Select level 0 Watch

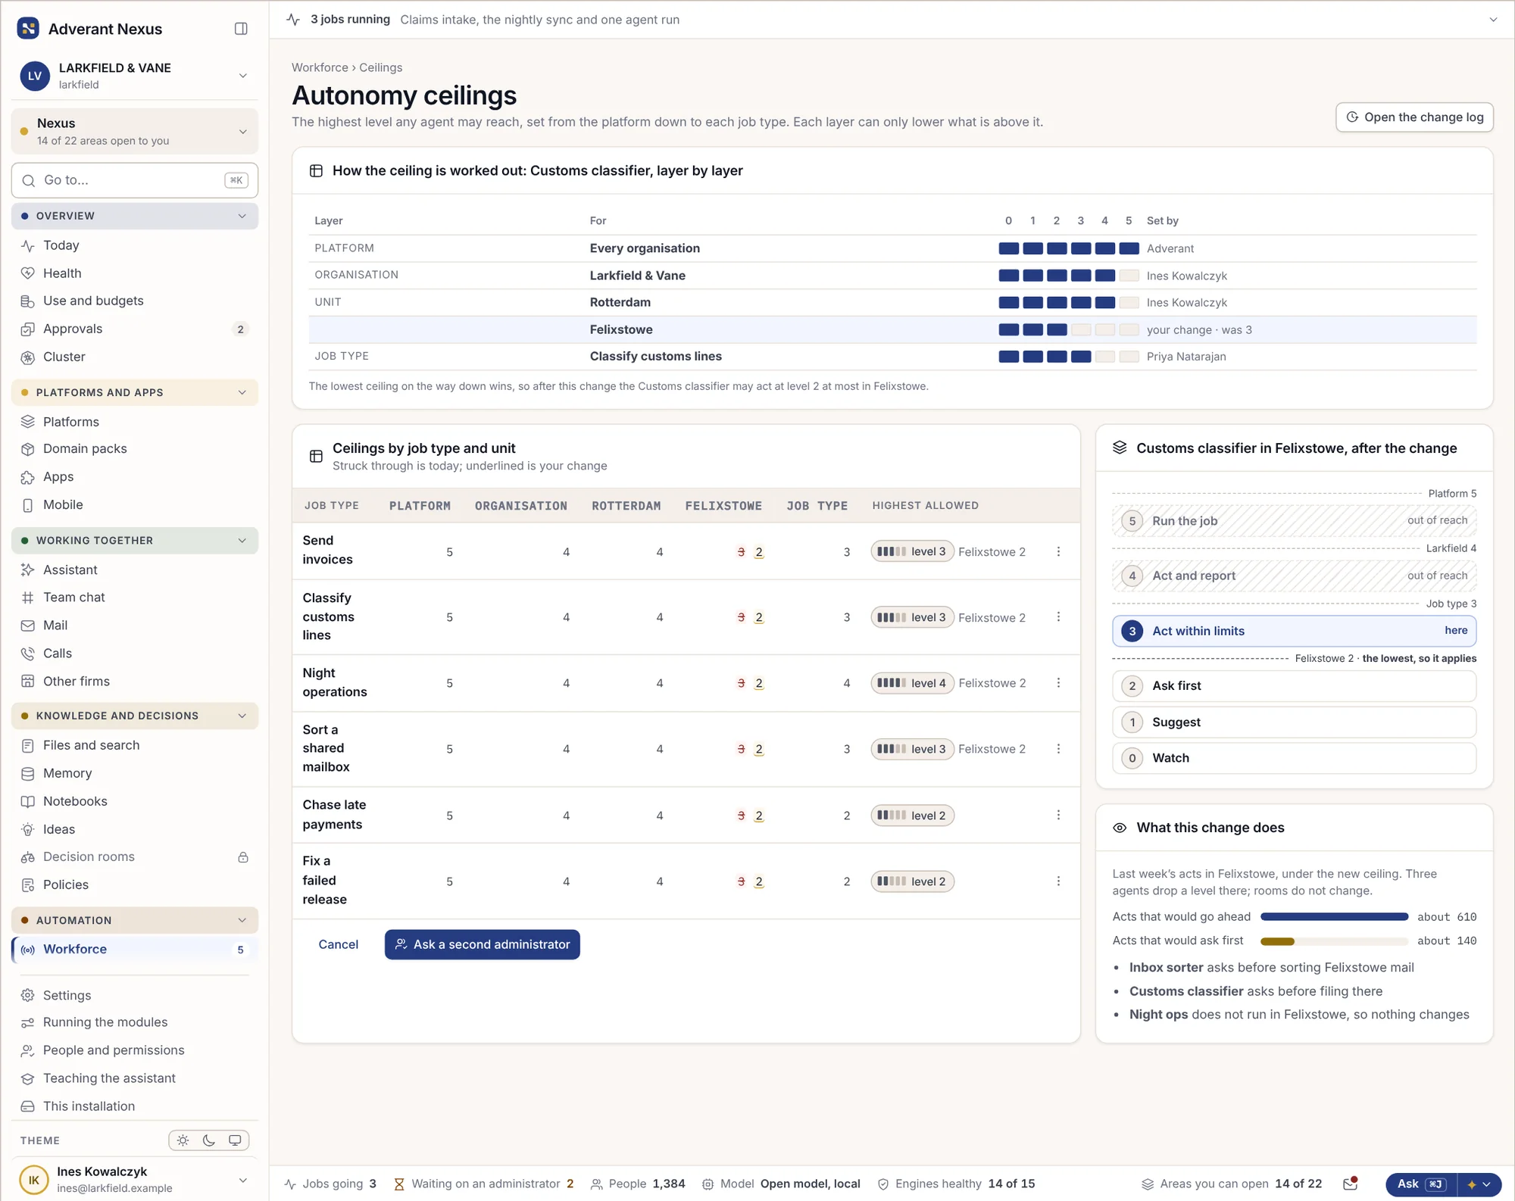point(1294,758)
